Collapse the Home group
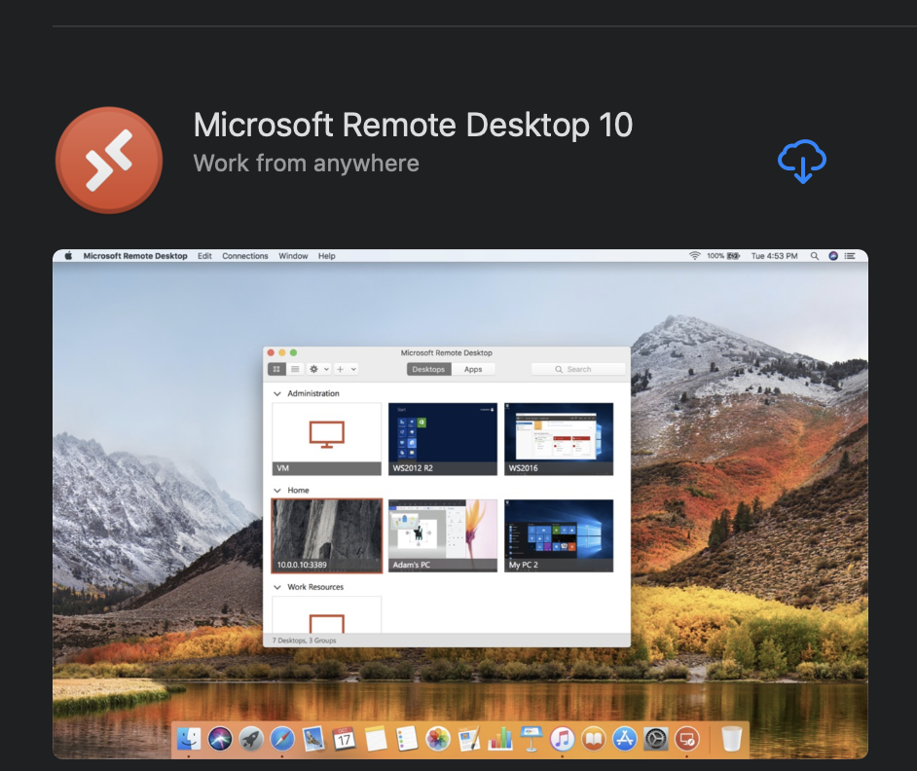The width and height of the screenshot is (917, 771). (277, 491)
